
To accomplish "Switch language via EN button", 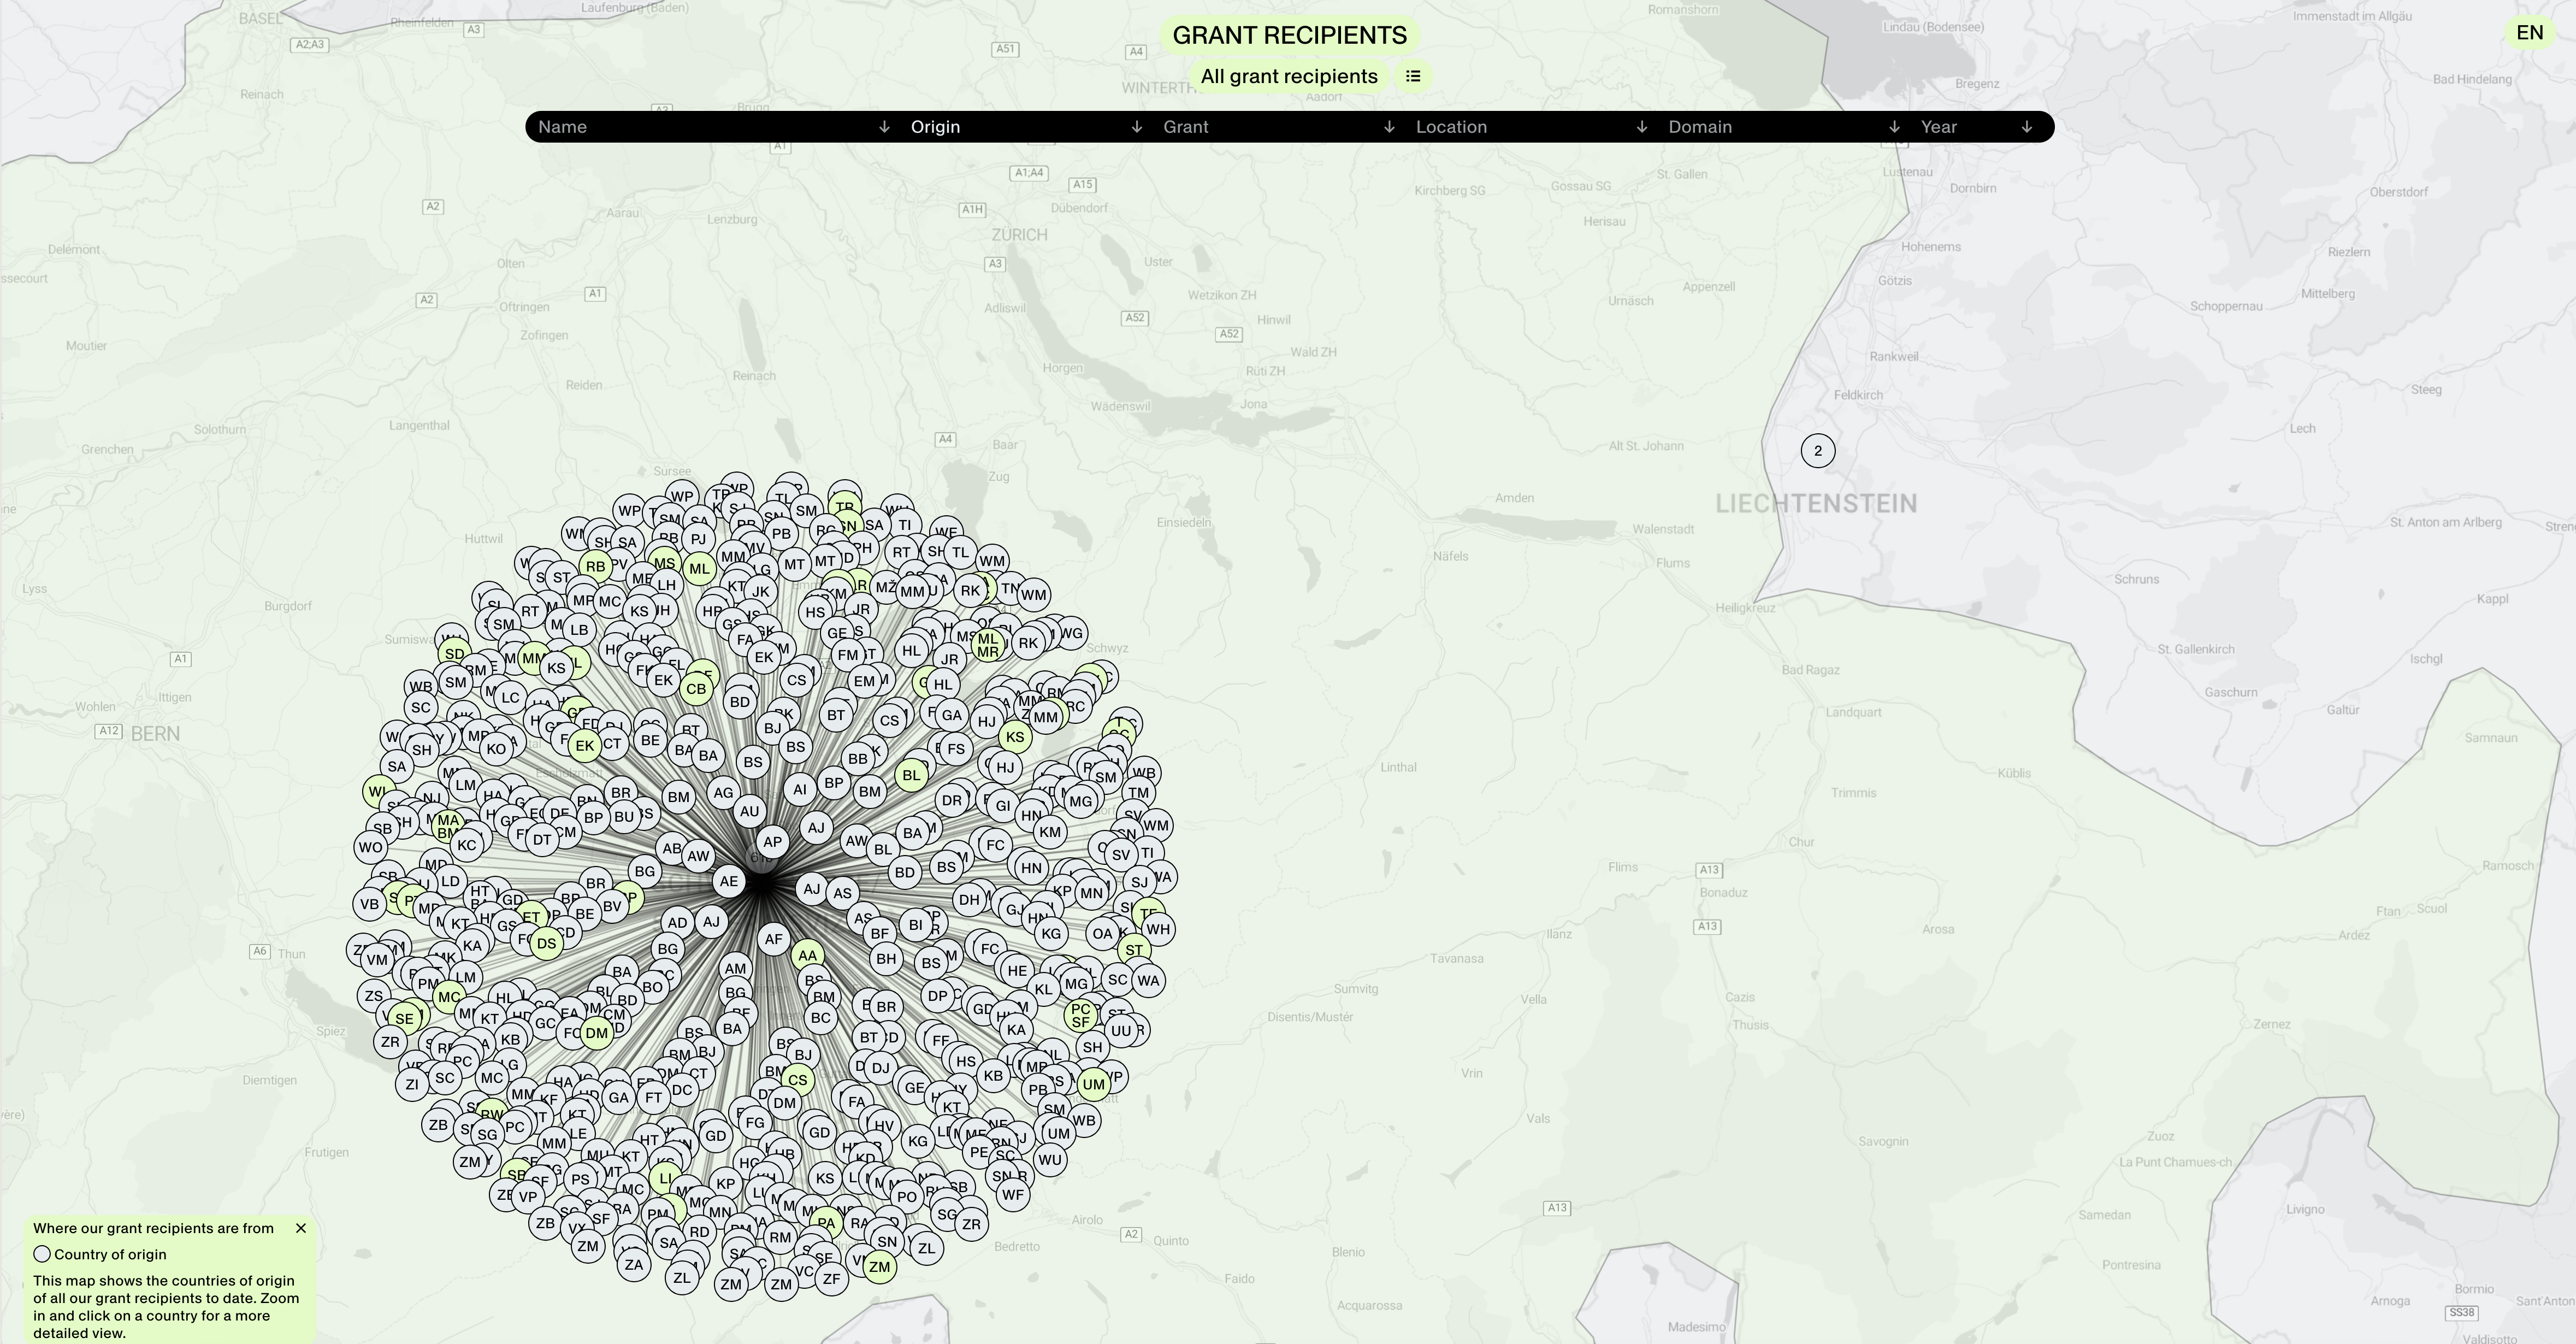I will (x=2529, y=33).
